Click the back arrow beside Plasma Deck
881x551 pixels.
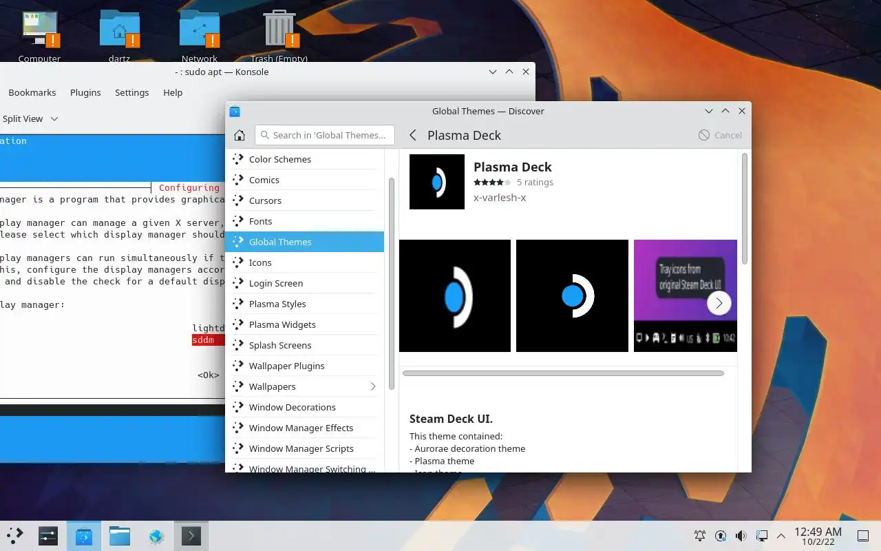pyautogui.click(x=413, y=135)
